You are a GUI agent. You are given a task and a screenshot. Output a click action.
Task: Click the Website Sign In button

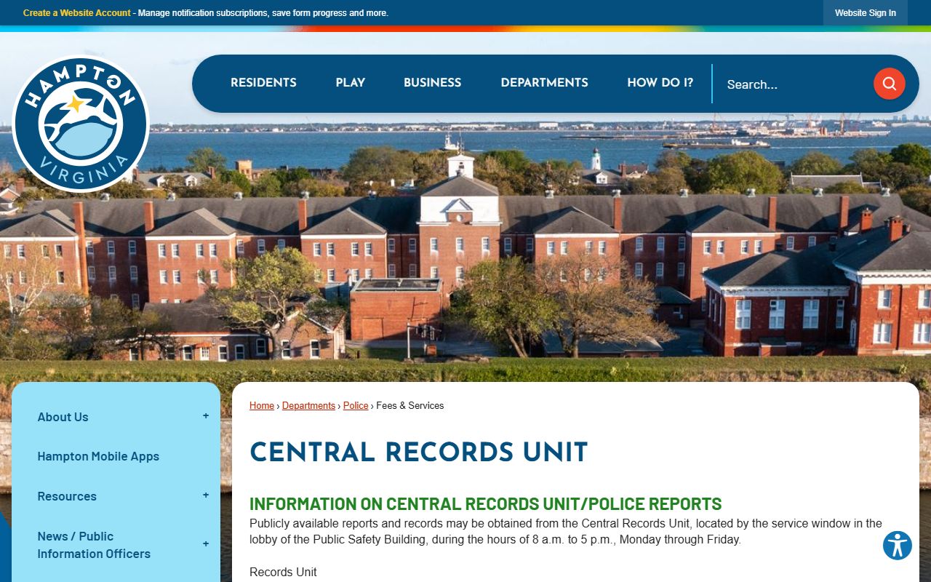pyautogui.click(x=865, y=13)
